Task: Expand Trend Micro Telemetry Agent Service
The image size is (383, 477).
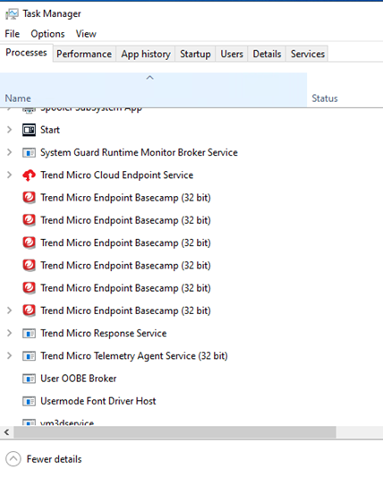Action: click(x=10, y=355)
